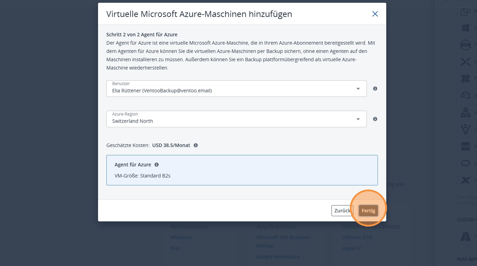Click the overlapping screens icon atop the sidebar
477x266 pixels.
[465, 11]
